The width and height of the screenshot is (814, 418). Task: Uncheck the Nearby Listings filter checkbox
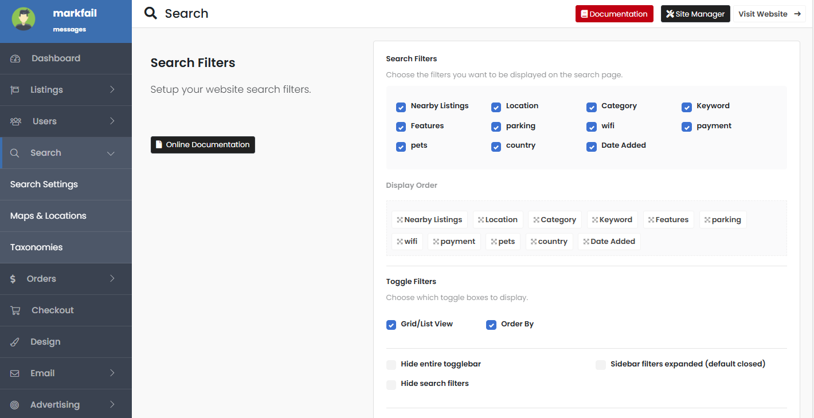(x=401, y=107)
